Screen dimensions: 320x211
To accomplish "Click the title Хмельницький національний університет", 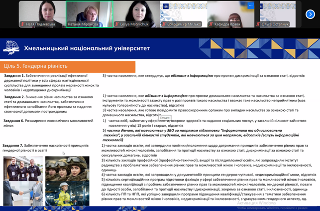I will pos(87,48).
